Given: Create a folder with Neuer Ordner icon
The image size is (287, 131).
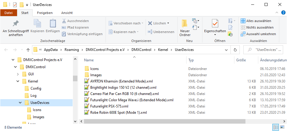Looking at the screenshot, I should click(185, 24).
